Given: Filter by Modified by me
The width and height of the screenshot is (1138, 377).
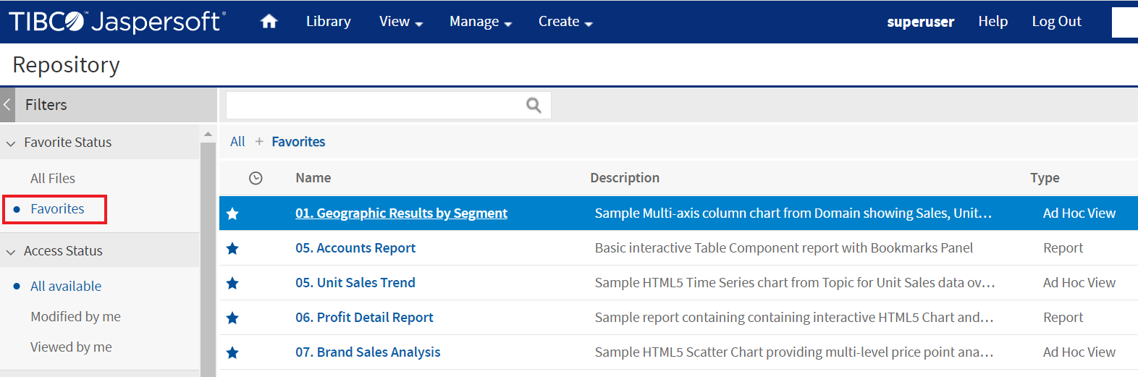Looking at the screenshot, I should (x=75, y=317).
